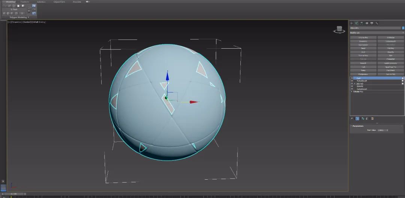Toggle visibility eye of Spherify modifier
The image size is (405, 198).
coord(352,86)
